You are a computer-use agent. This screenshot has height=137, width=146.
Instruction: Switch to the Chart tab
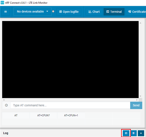[94, 12]
